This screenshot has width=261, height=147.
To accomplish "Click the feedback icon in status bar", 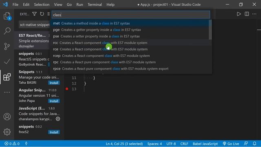I will tap(246, 144).
